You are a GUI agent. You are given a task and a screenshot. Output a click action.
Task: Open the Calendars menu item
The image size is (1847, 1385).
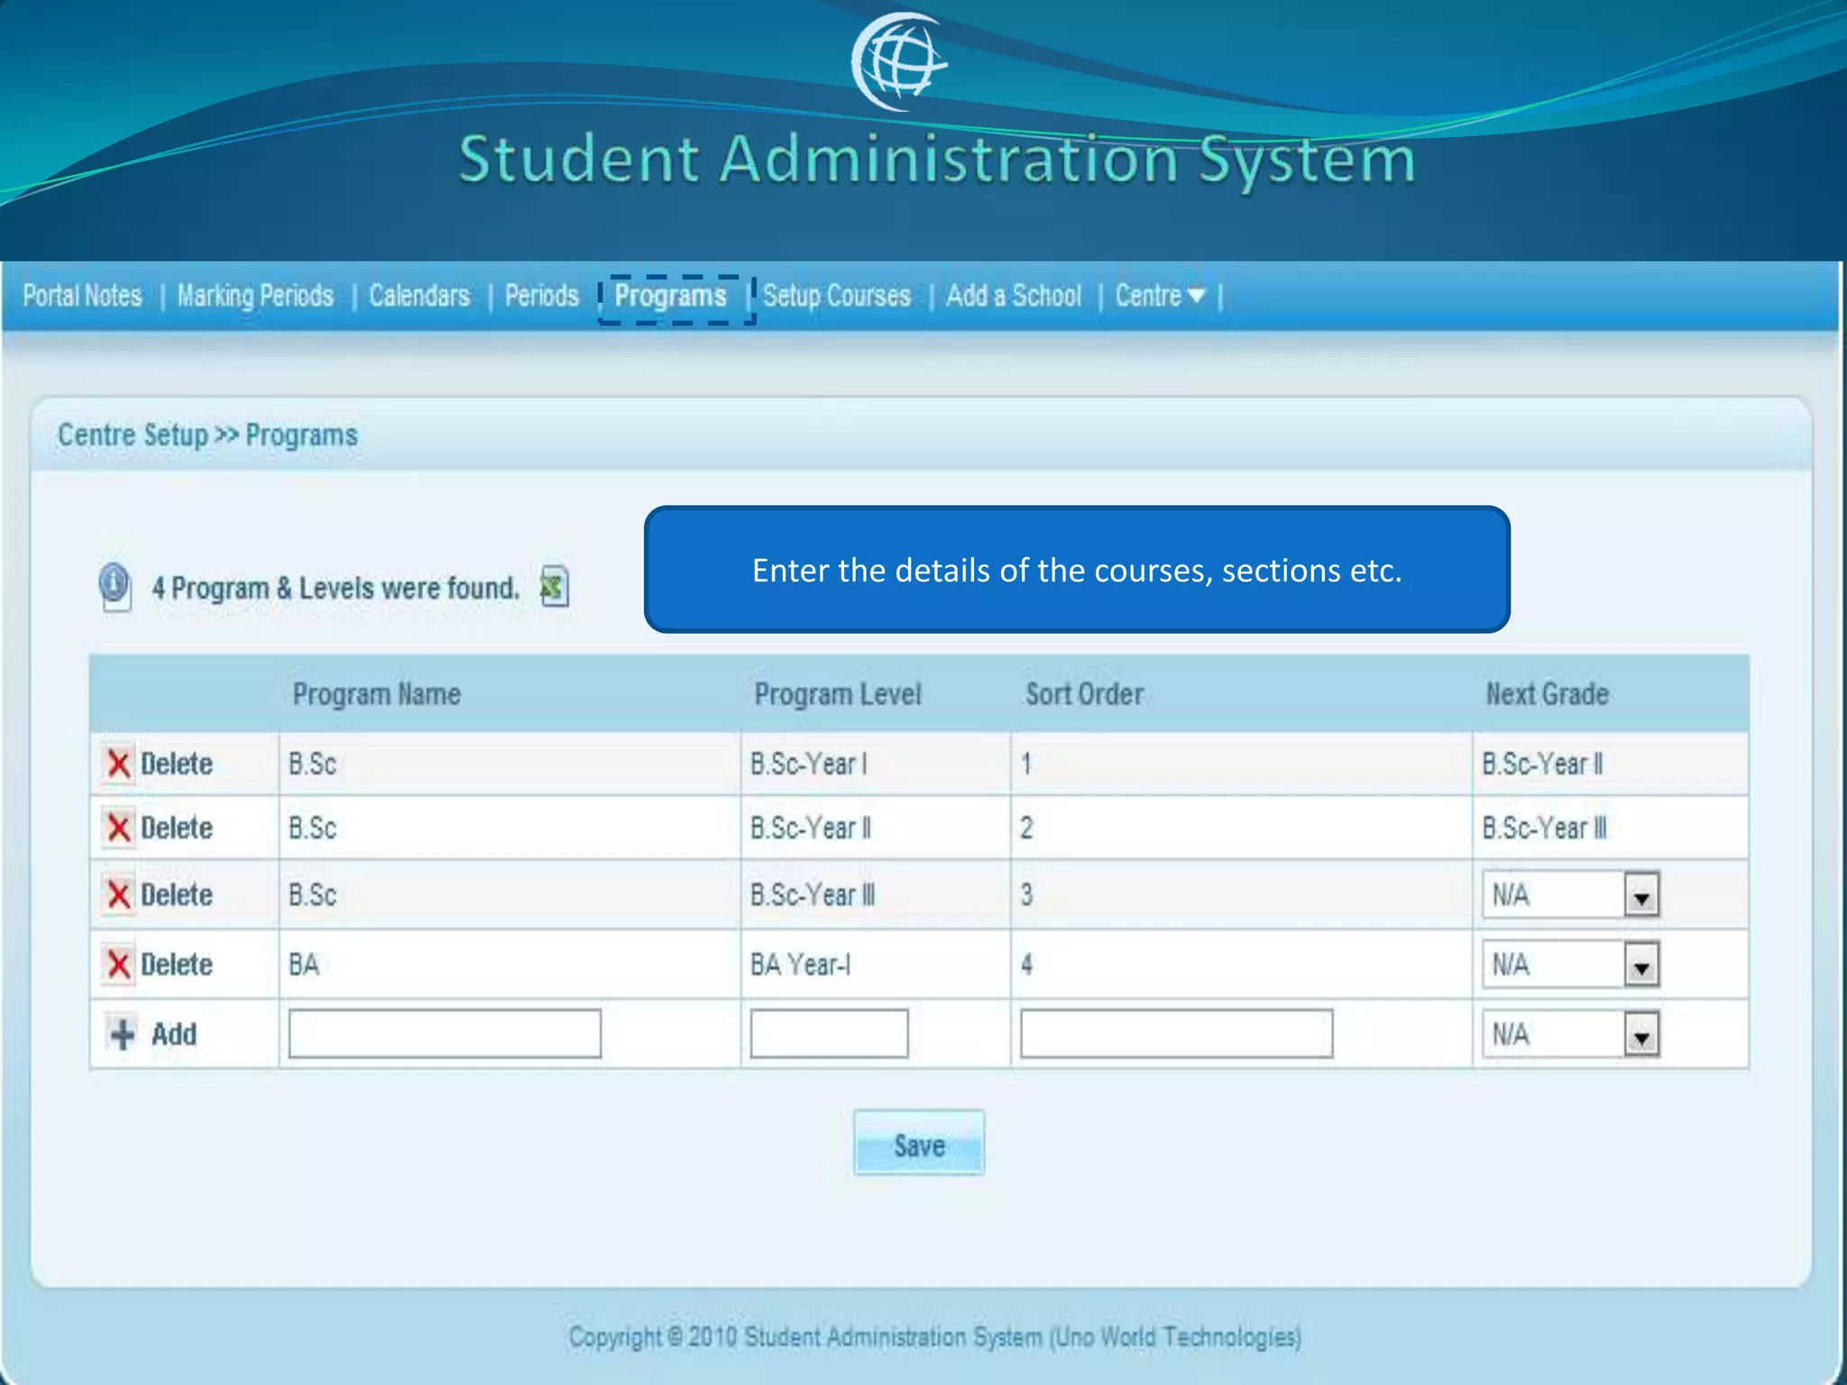pos(419,295)
